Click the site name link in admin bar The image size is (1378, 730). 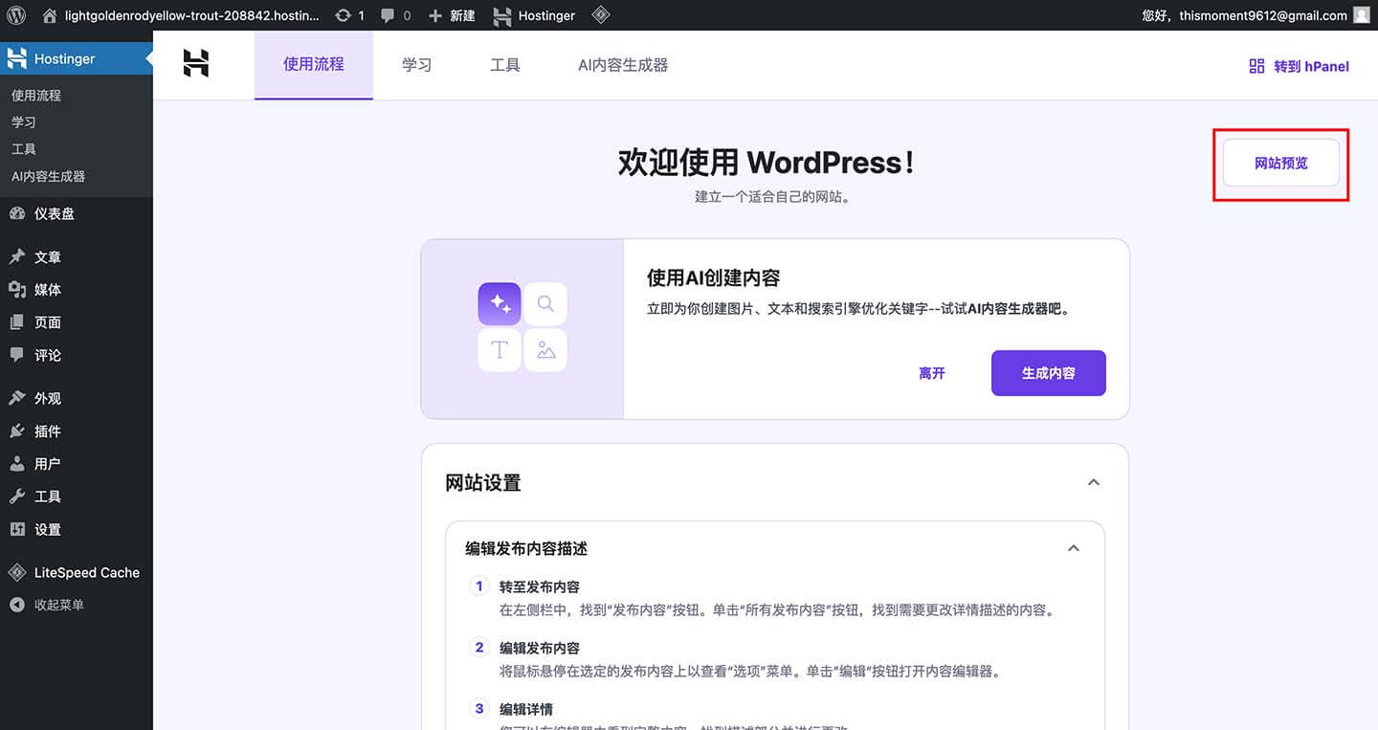point(192,15)
